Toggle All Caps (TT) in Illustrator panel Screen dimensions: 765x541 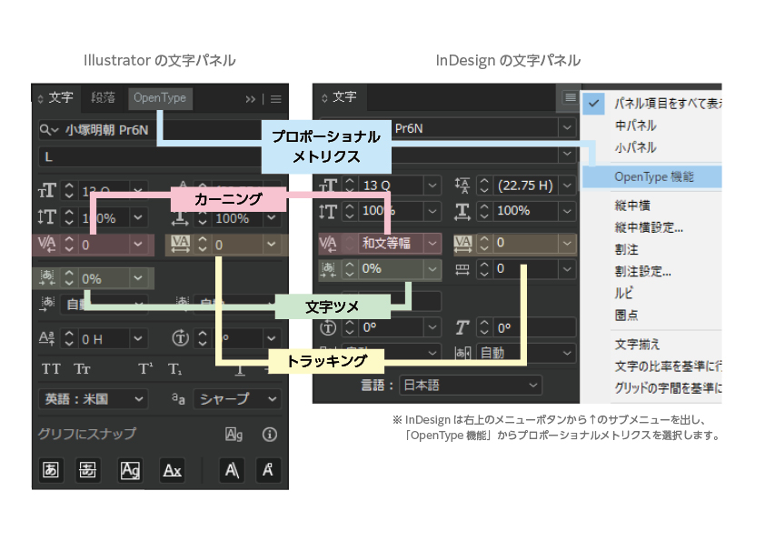click(x=51, y=368)
